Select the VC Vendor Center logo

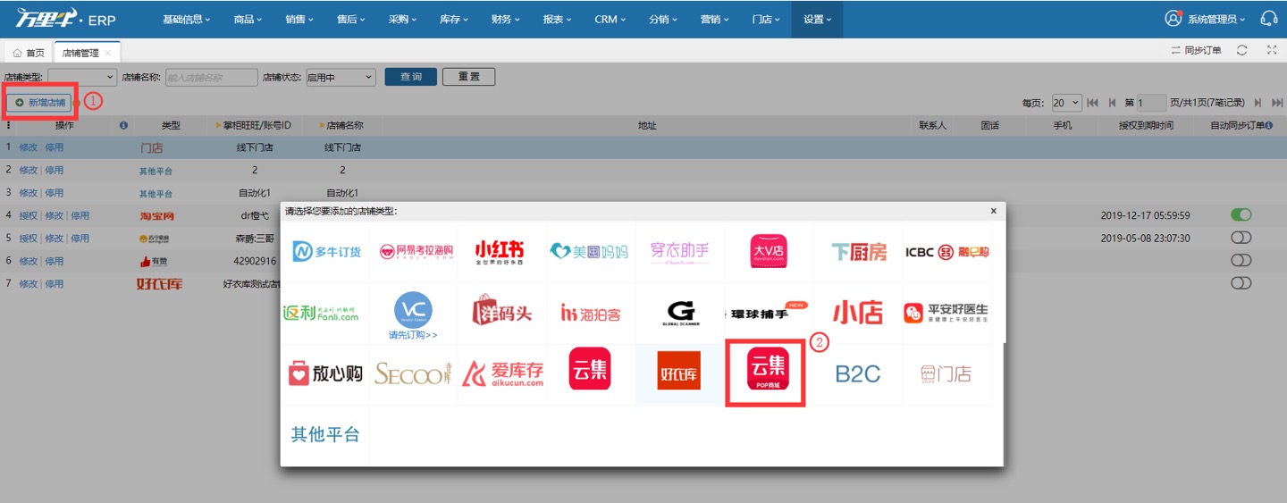(x=413, y=310)
